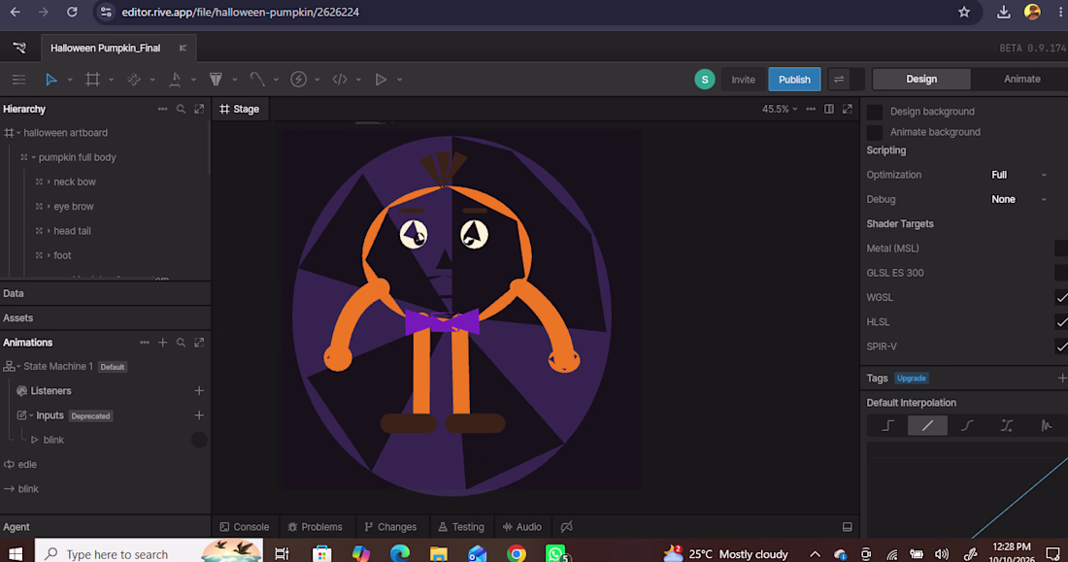The height and width of the screenshot is (562, 1068).
Task: Open Hierarchy panel more options
Action: point(162,109)
